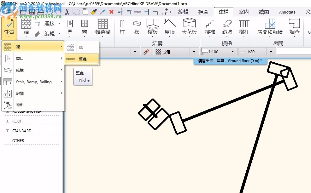Screen dimensions: 311x193
Task: Switch to the Annotate ribbon tab
Action: click(x=287, y=12)
